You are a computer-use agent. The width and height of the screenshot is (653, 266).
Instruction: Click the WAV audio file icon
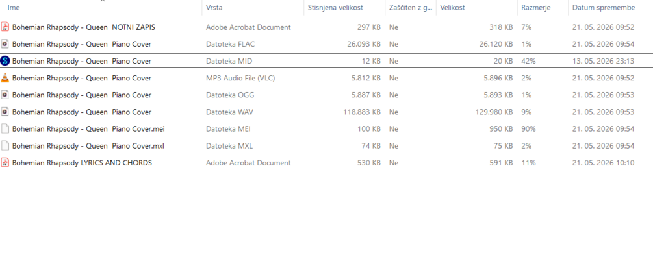pyautogui.click(x=5, y=112)
